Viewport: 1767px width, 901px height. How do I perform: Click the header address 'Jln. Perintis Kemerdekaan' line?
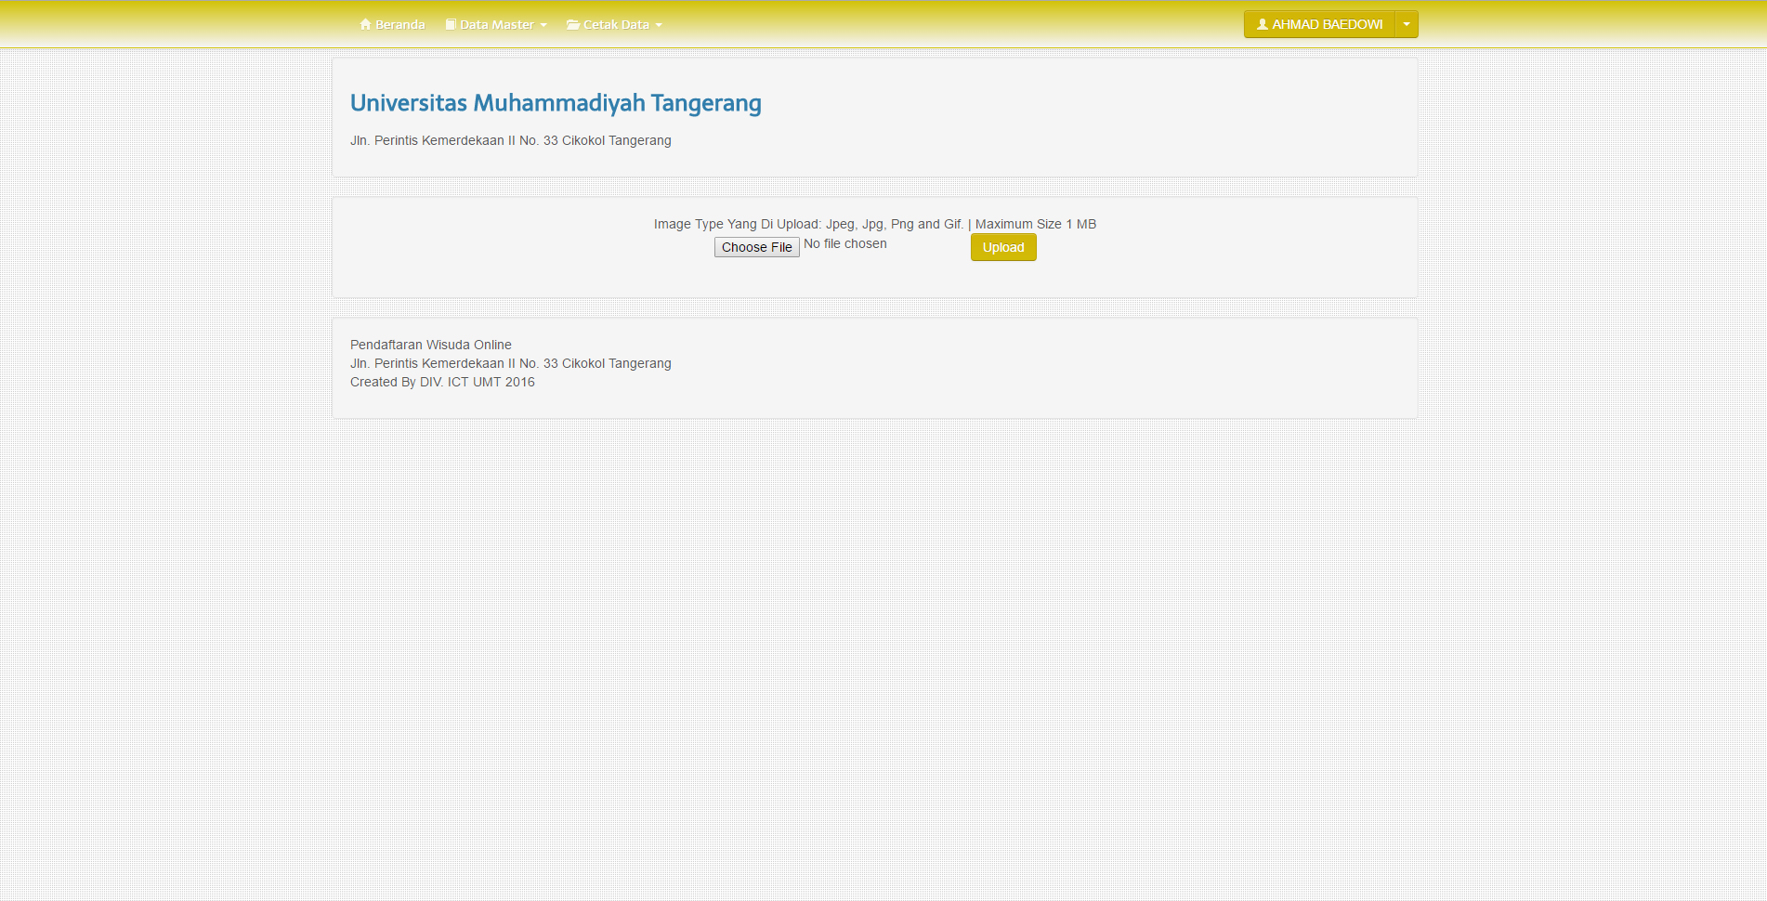511,140
